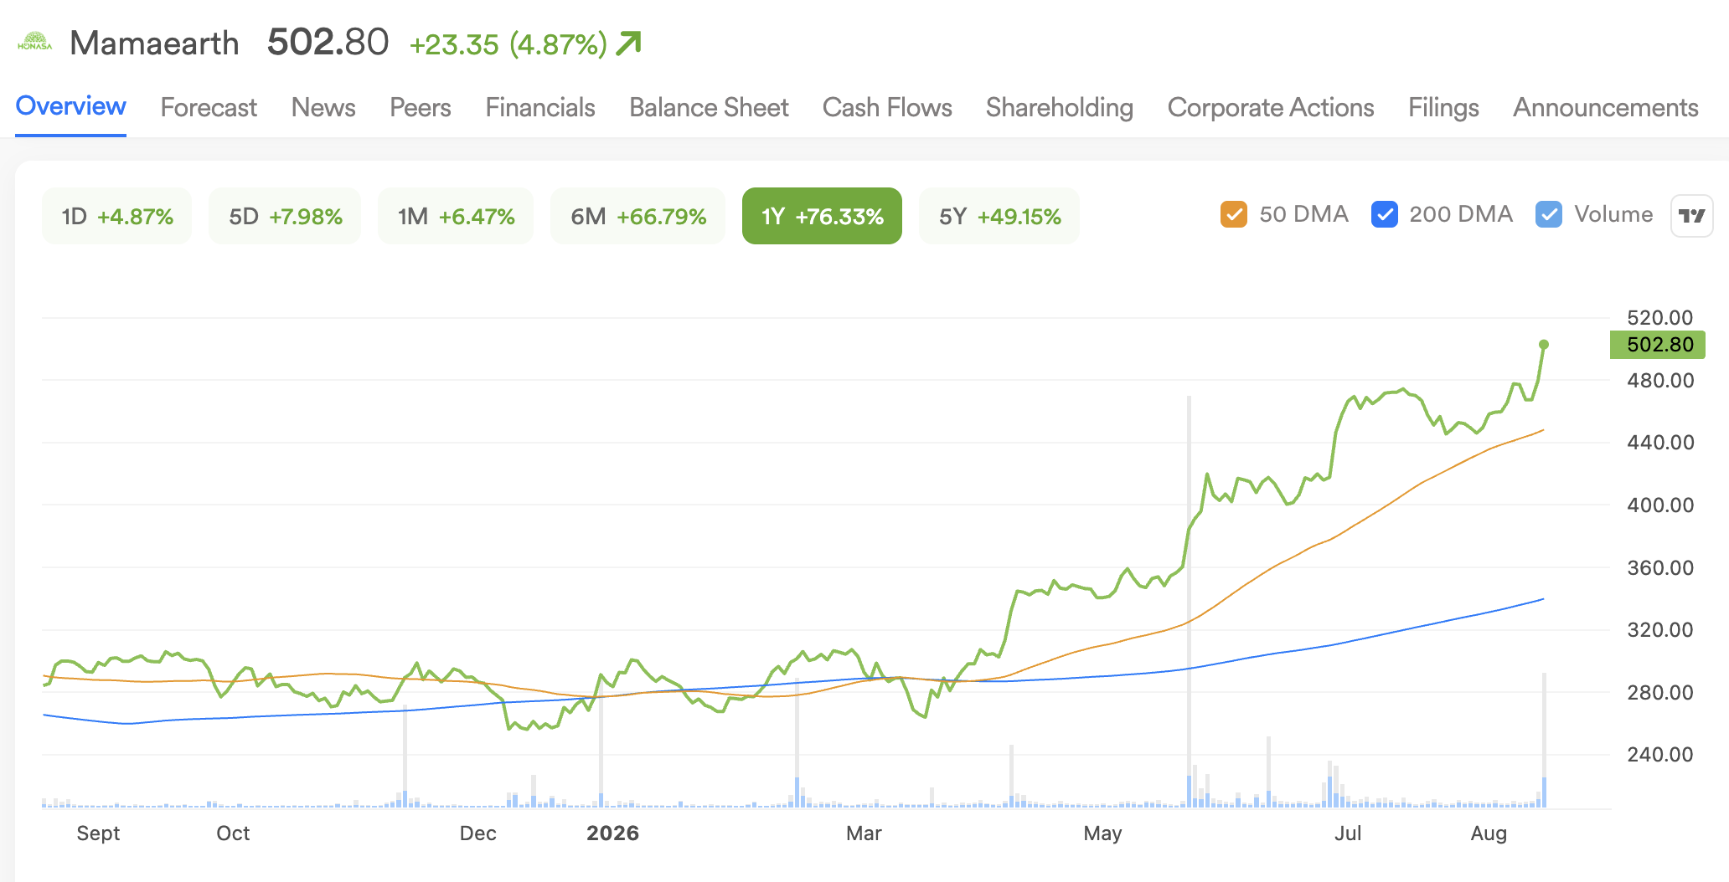Click the 502.80 price label on axis

(1658, 344)
